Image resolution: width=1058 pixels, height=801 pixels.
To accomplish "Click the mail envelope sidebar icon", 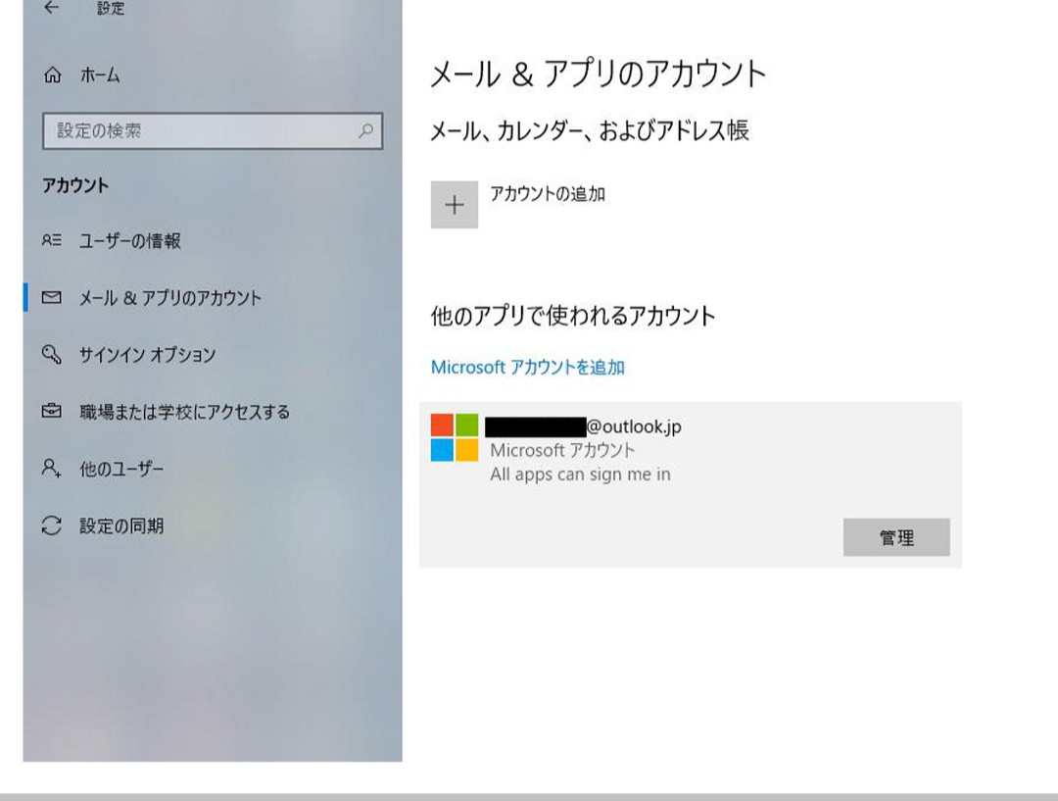I will pyautogui.click(x=52, y=297).
